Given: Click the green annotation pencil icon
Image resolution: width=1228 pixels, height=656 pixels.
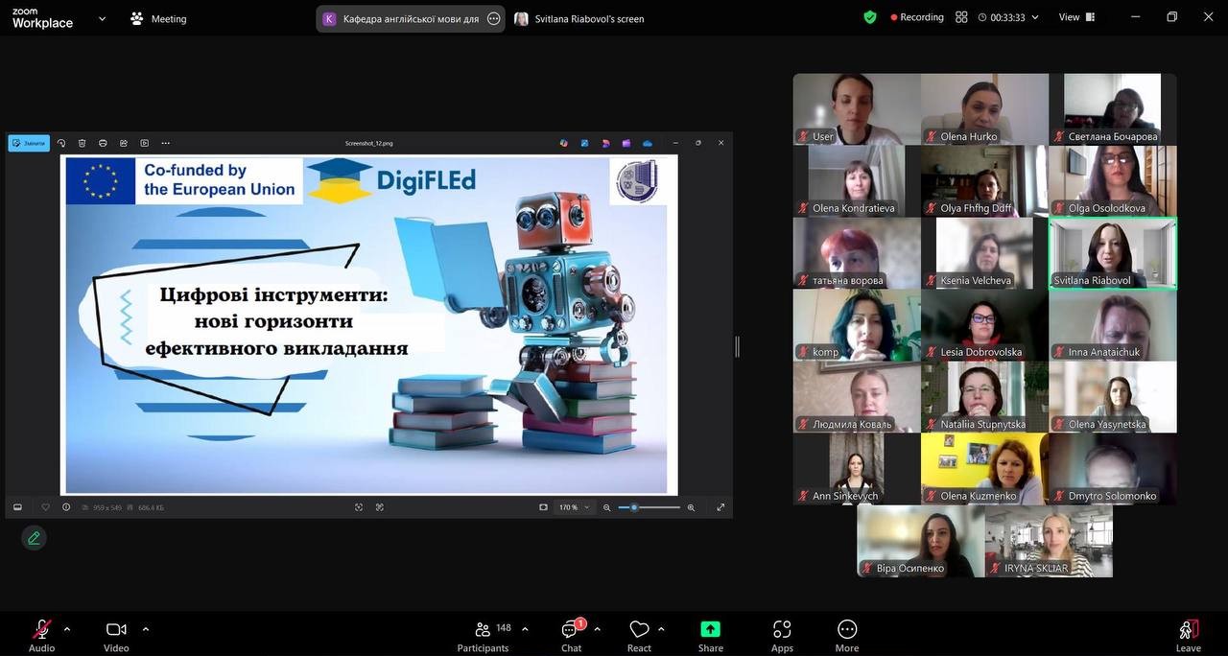Looking at the screenshot, I should (35, 538).
